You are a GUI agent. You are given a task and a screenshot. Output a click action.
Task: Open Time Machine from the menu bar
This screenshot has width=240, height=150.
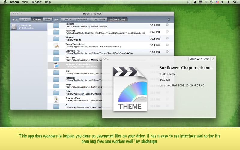click(212, 2)
